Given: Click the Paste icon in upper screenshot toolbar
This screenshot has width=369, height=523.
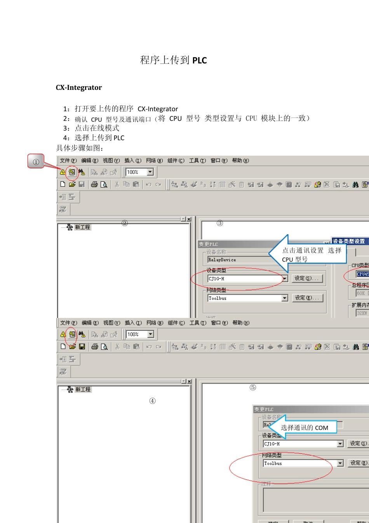Looking at the screenshot, I should tap(136, 184).
